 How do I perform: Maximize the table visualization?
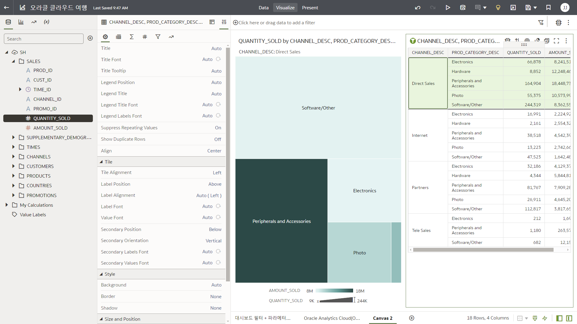(x=556, y=41)
